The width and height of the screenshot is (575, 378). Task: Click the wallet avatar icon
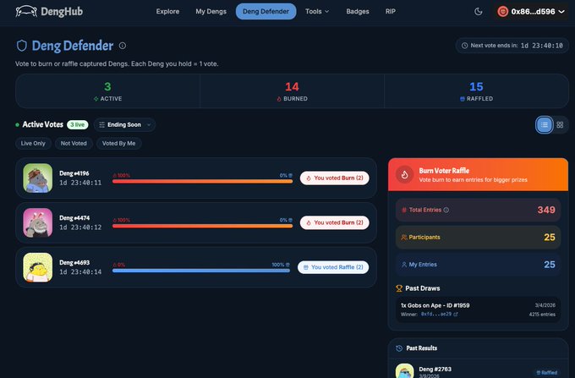pos(502,11)
